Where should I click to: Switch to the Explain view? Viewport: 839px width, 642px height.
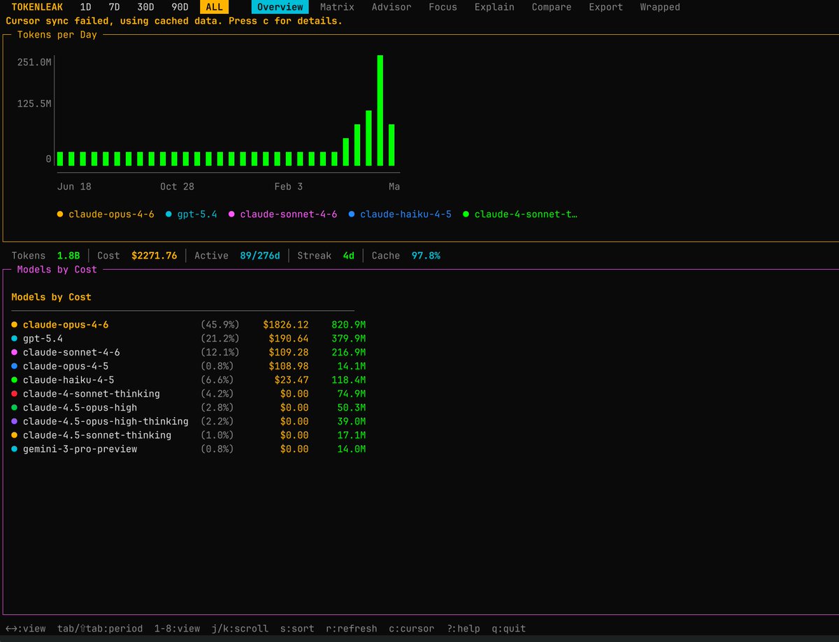click(x=494, y=7)
